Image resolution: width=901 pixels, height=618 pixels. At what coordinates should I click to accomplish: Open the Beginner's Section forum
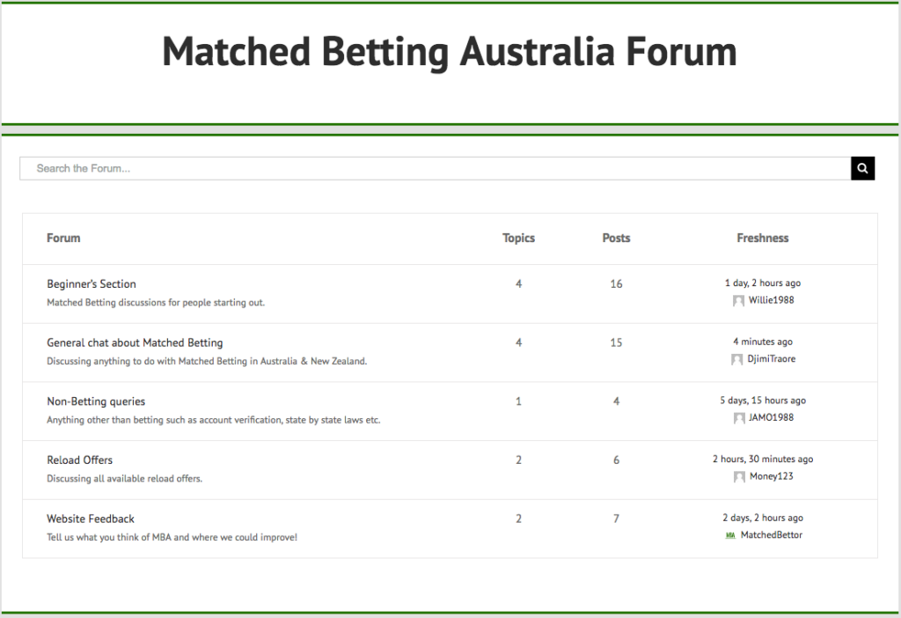[x=92, y=284]
